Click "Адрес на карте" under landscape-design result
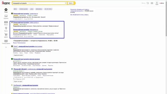The image size is (167, 94). click(x=18, y=81)
